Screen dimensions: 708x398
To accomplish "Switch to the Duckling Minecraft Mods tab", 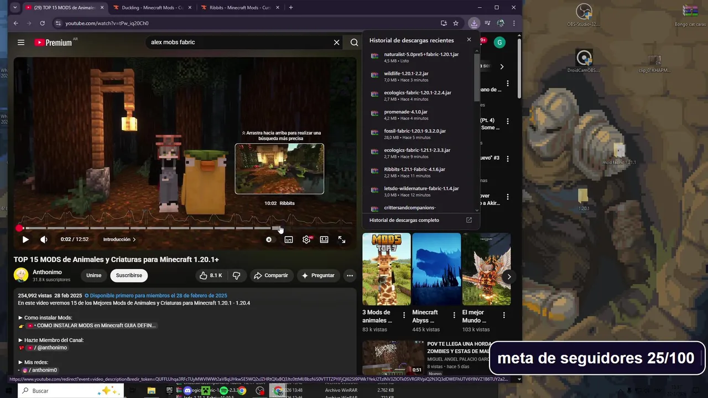I will pyautogui.click(x=152, y=8).
